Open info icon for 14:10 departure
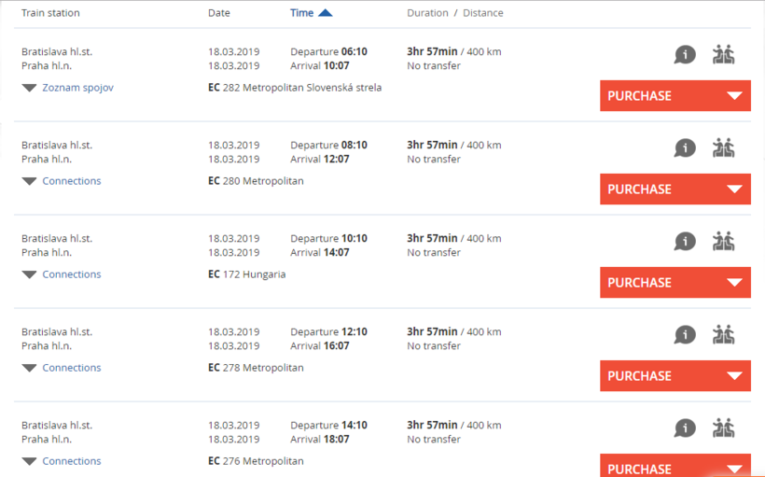The width and height of the screenshot is (765, 477). pyautogui.click(x=685, y=428)
